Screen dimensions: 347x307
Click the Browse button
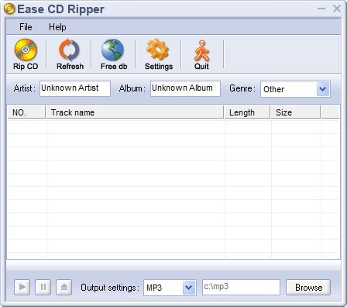tap(308, 288)
